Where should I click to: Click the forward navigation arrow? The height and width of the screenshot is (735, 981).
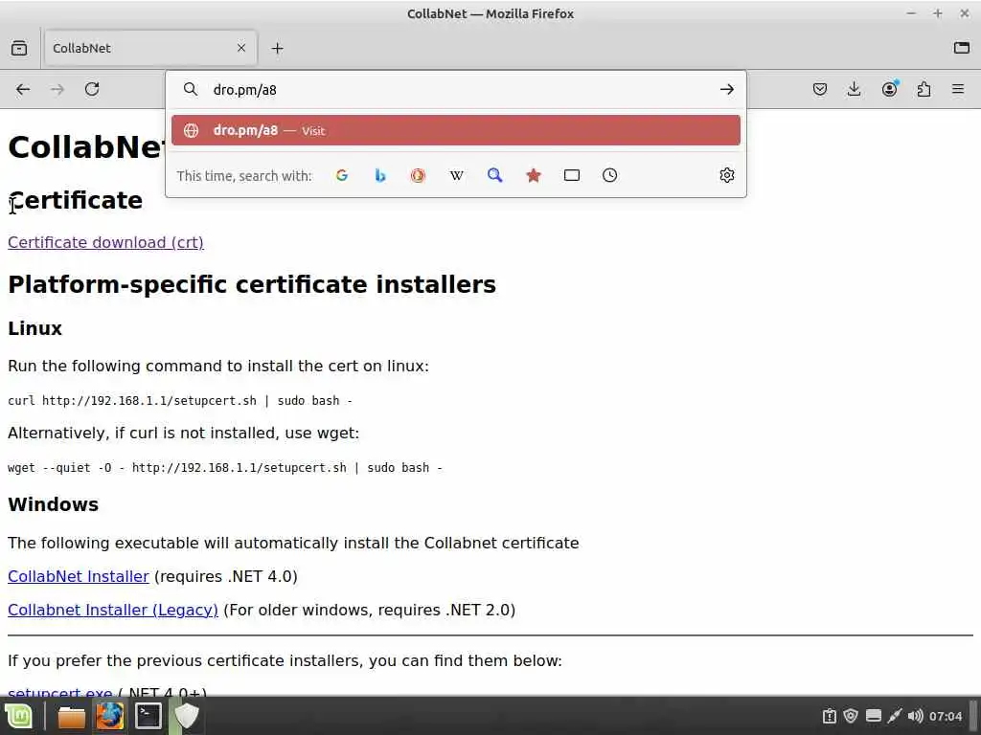57,89
